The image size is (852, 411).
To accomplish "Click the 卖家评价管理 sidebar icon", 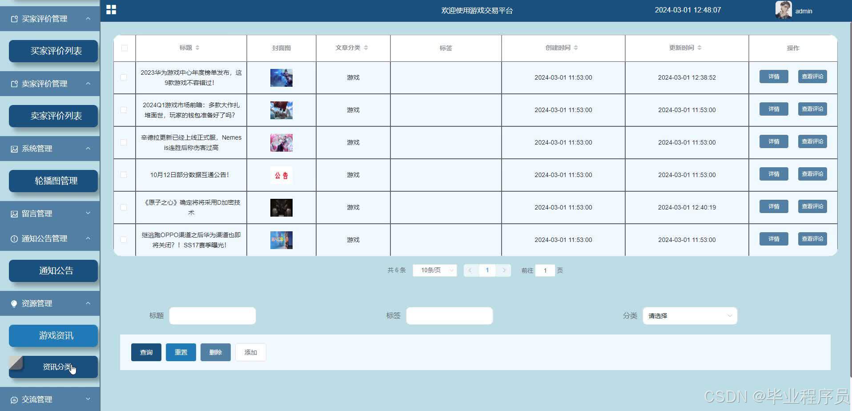I will 14,84.
